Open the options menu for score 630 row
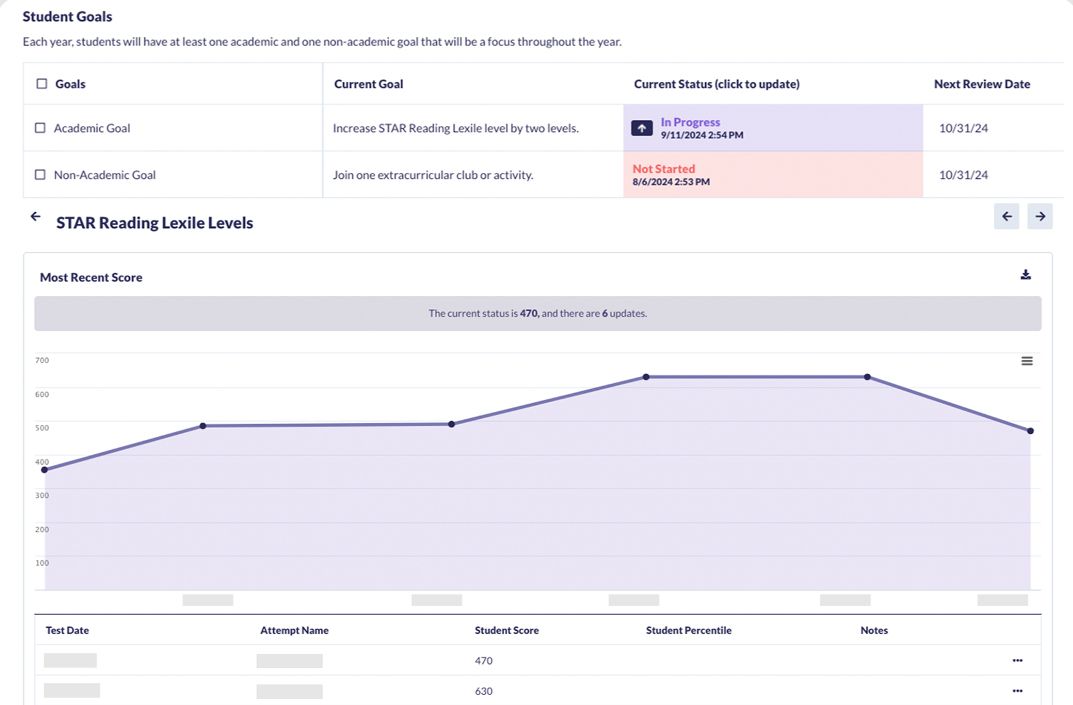 click(x=1017, y=691)
